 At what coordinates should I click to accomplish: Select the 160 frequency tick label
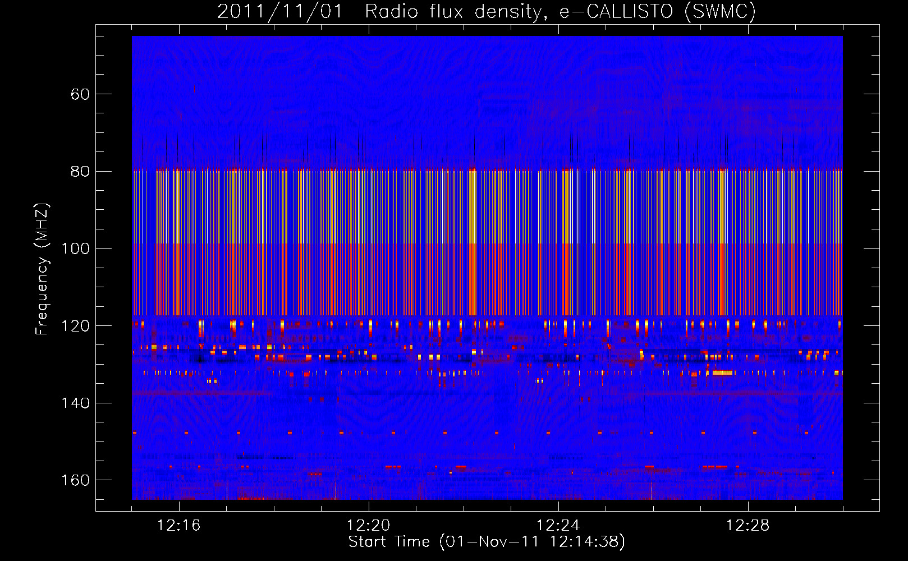[x=75, y=480]
